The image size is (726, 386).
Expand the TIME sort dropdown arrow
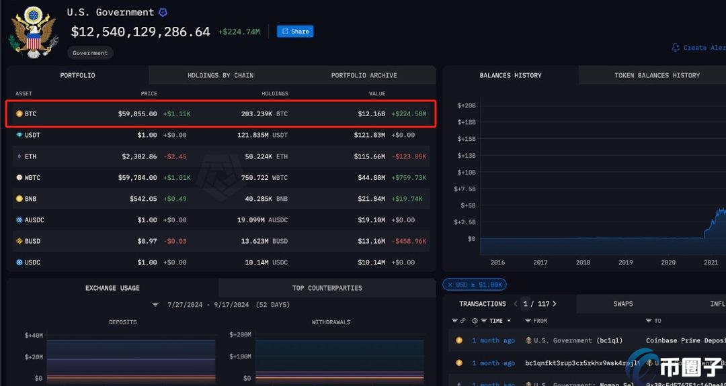509,321
